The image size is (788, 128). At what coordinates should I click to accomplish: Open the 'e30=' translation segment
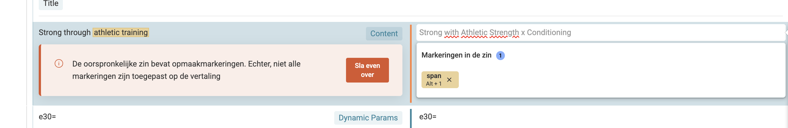pyautogui.click(x=428, y=117)
